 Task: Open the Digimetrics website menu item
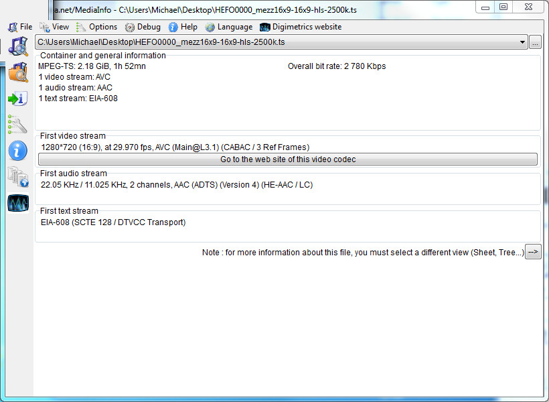point(301,27)
